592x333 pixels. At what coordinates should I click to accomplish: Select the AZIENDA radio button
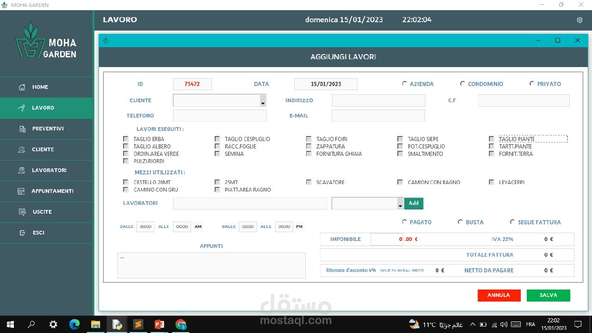[x=405, y=84]
